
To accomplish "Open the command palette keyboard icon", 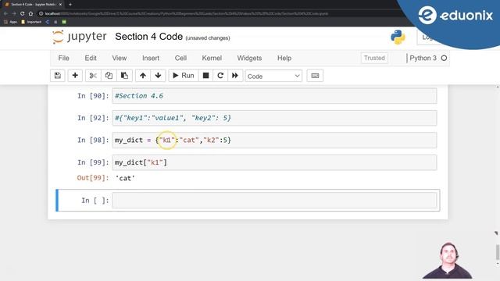I will coord(315,76).
